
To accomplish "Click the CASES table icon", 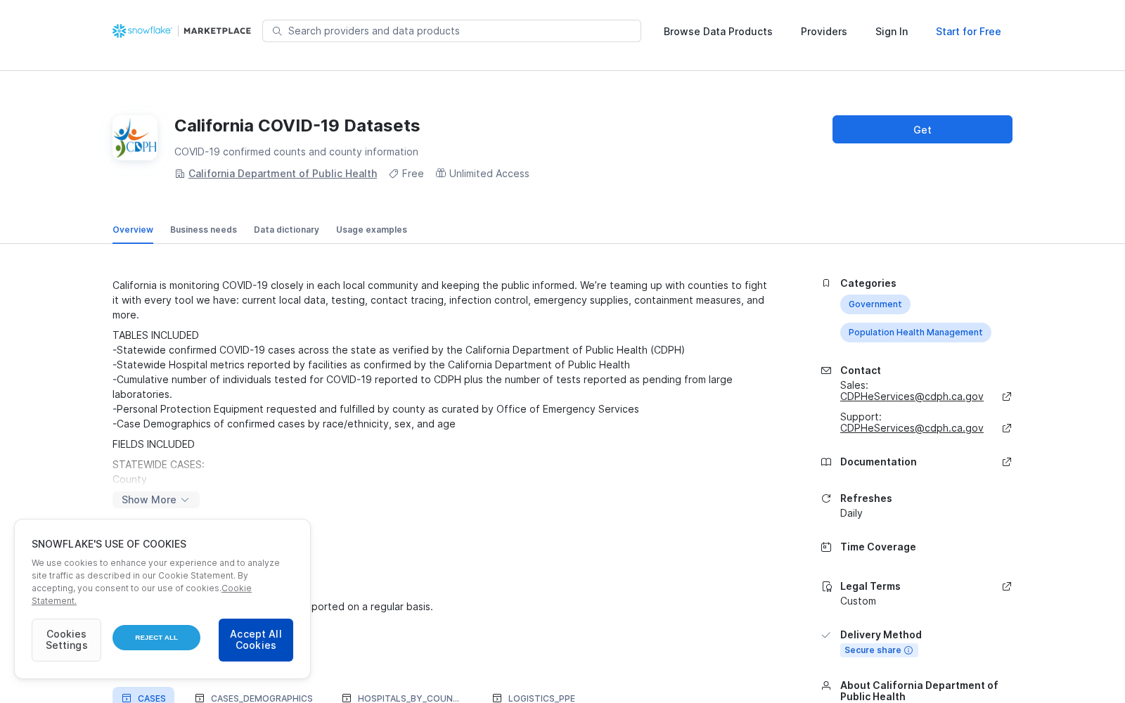I will point(127,698).
